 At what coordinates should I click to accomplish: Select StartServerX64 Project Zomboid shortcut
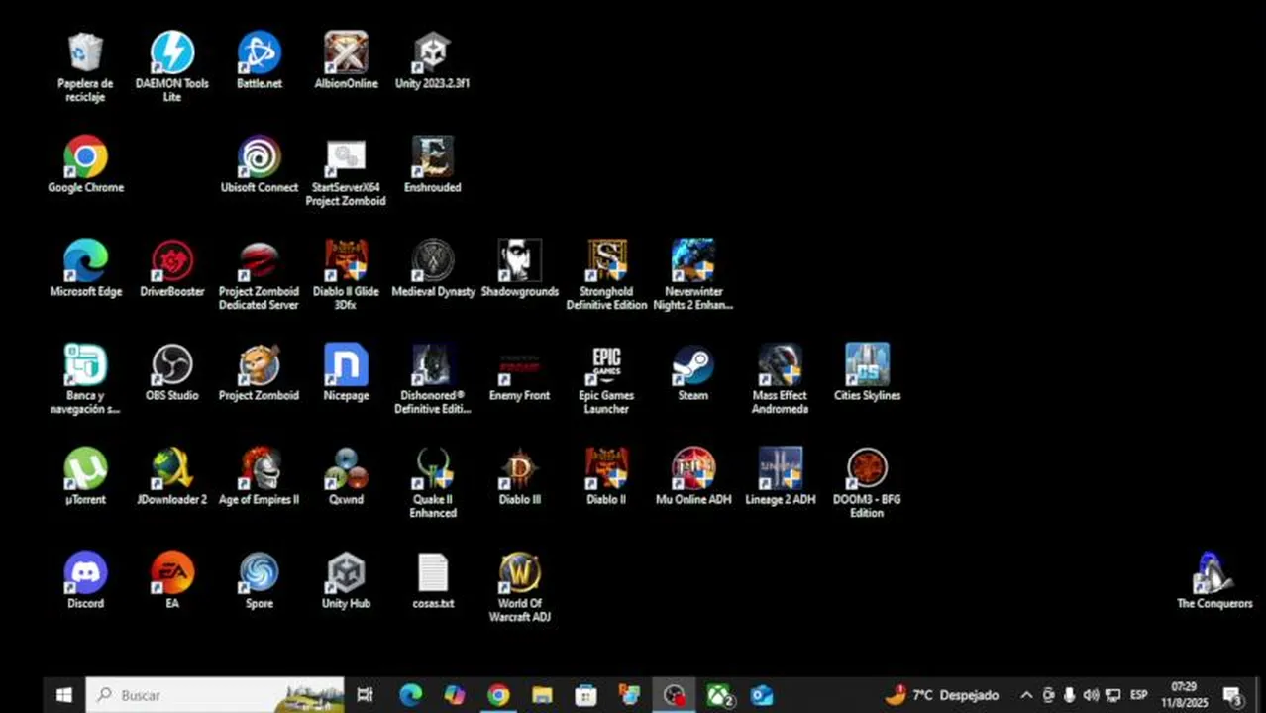click(346, 171)
